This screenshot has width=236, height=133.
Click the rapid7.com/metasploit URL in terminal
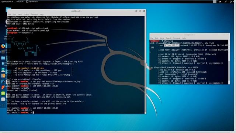58,64
